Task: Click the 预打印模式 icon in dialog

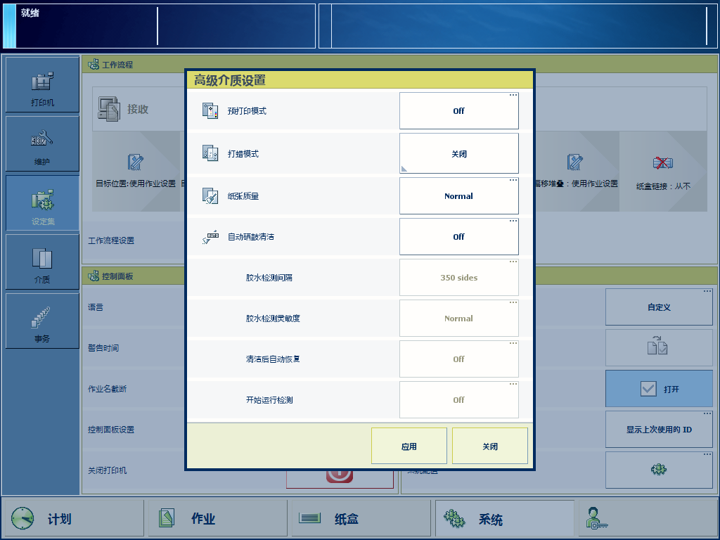Action: (210, 111)
